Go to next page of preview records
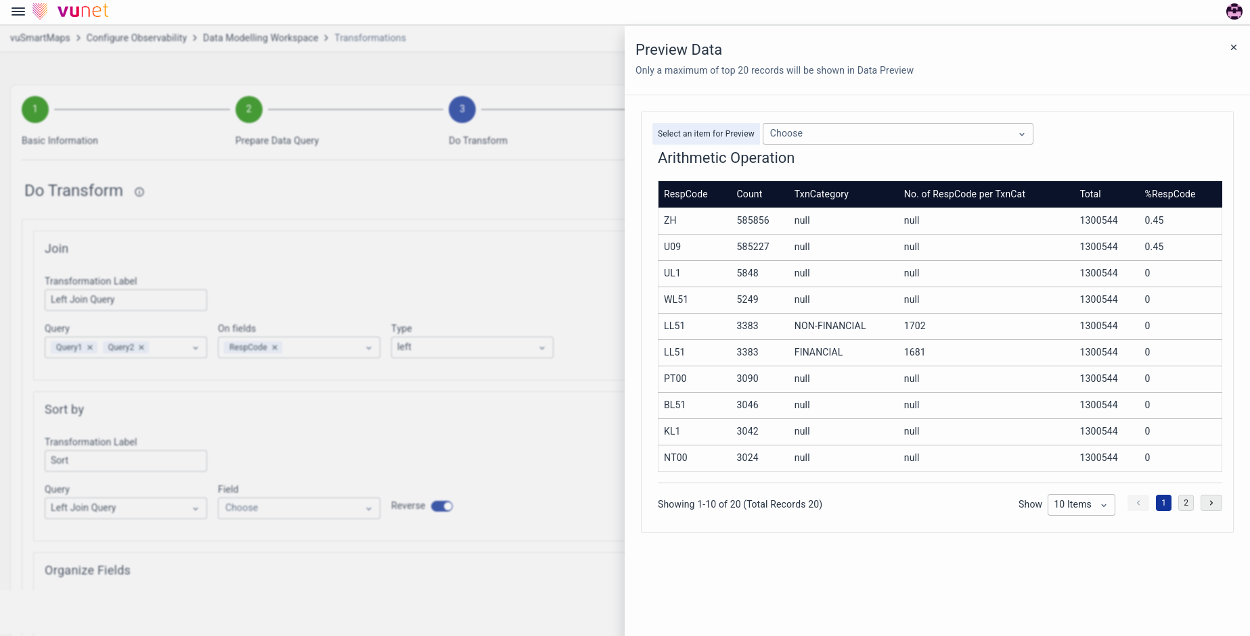This screenshot has height=636, width=1250. 1211,503
